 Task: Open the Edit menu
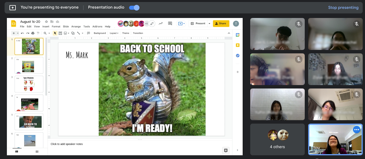click(29, 27)
